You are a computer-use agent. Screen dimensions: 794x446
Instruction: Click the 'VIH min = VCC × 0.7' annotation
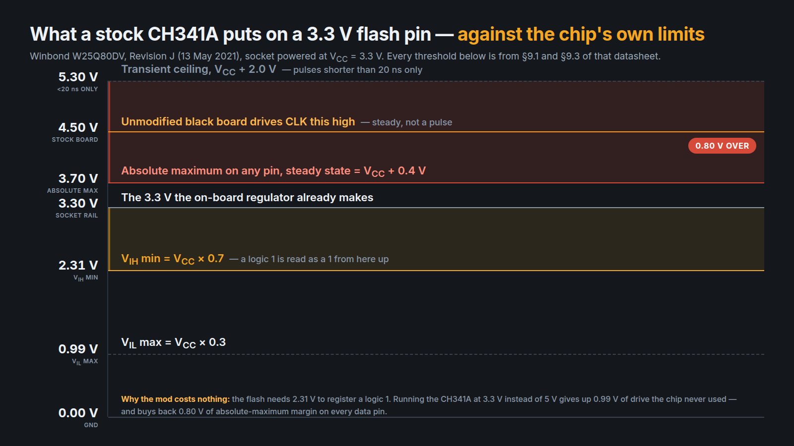coord(173,259)
